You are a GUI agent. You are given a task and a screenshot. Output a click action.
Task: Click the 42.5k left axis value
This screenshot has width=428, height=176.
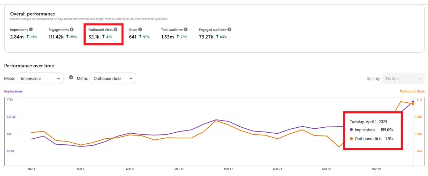(10, 151)
